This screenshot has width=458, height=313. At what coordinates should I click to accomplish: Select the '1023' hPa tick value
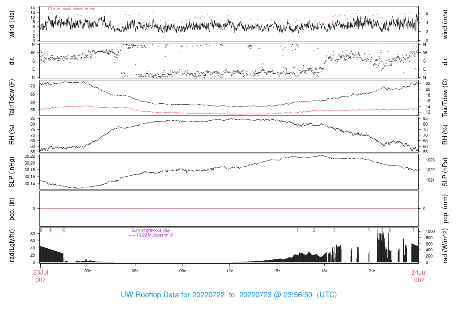430,160
